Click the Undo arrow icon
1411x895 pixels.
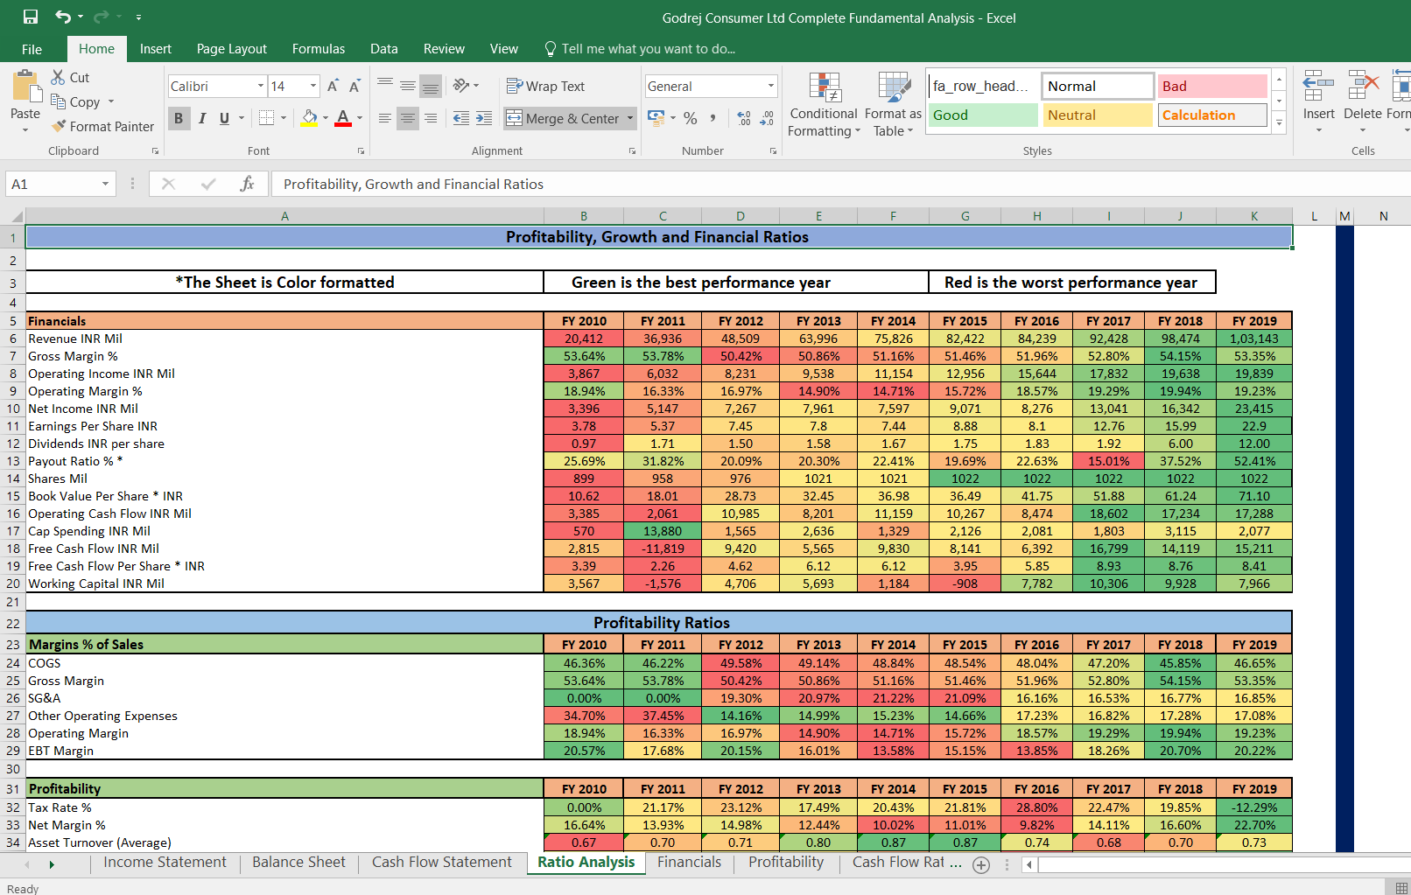[63, 17]
